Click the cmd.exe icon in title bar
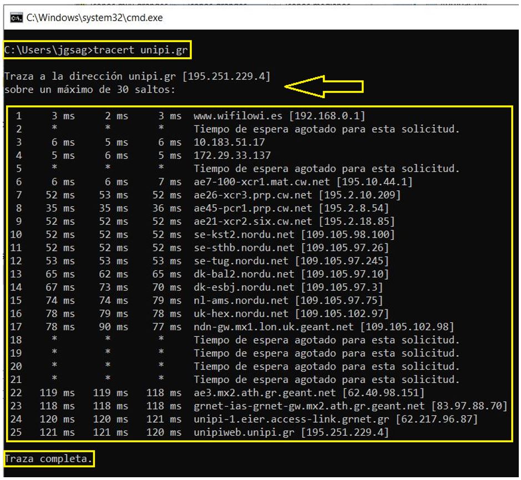 (x=16, y=18)
